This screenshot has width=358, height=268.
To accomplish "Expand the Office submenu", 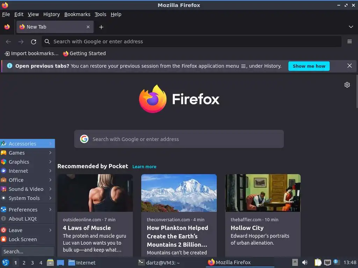I will 27,180.
